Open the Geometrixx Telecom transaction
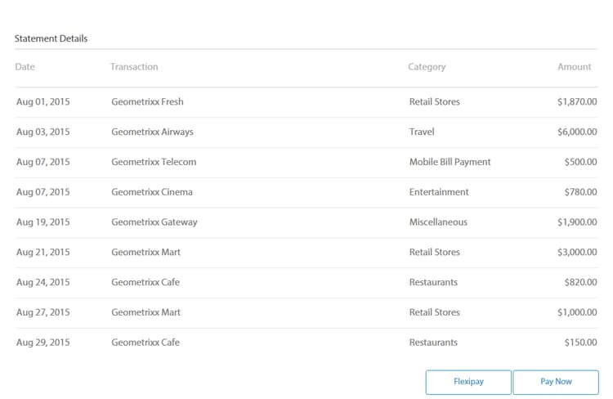 154,162
